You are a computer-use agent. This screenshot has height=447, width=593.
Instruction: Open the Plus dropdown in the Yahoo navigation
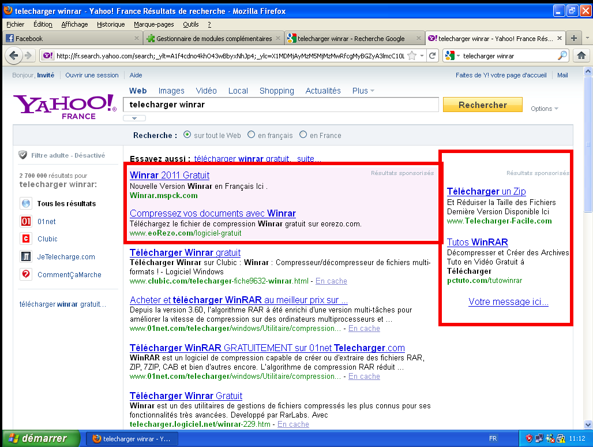coord(363,91)
